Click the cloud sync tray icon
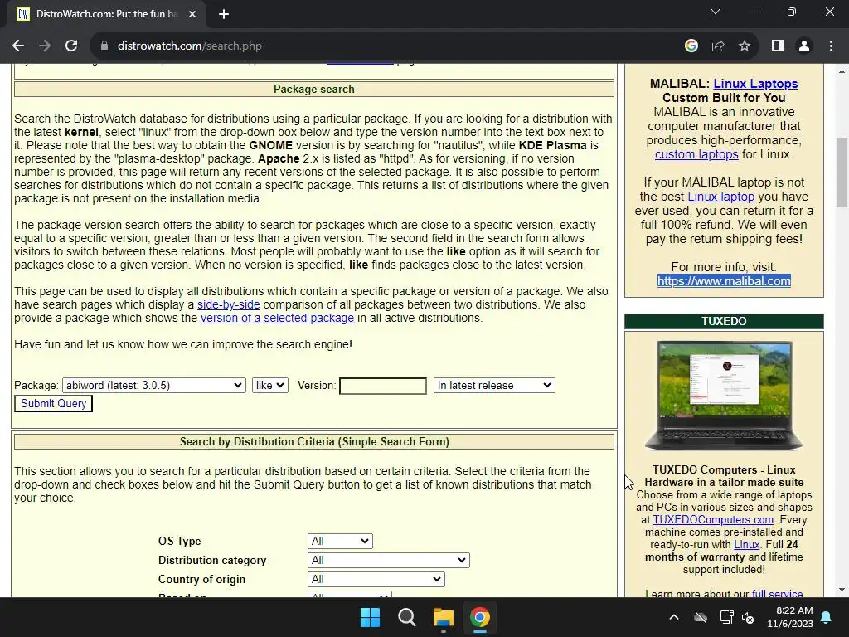Image resolution: width=849 pixels, height=637 pixels. click(701, 617)
